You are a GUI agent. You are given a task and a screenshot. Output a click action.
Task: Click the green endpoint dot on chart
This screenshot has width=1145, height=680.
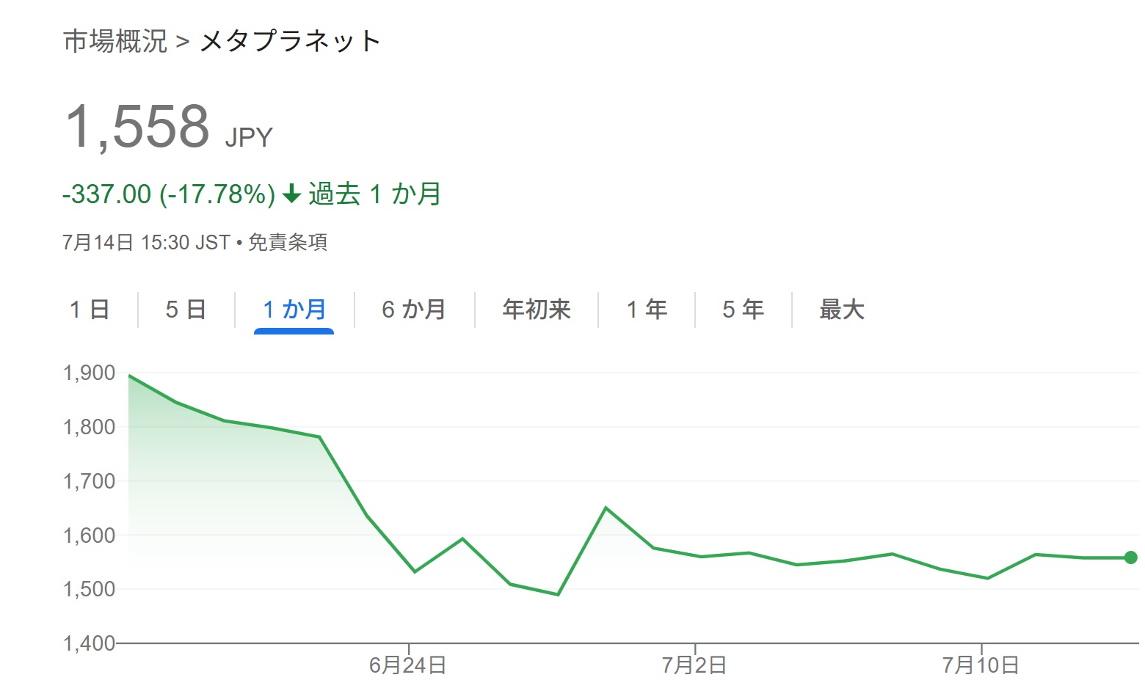[1130, 557]
